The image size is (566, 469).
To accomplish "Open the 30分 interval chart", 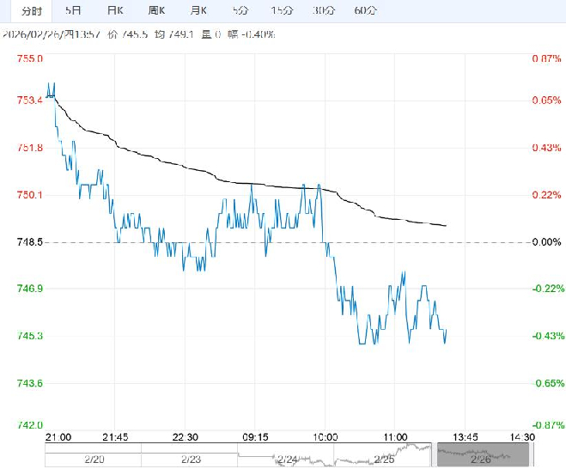I will (324, 11).
